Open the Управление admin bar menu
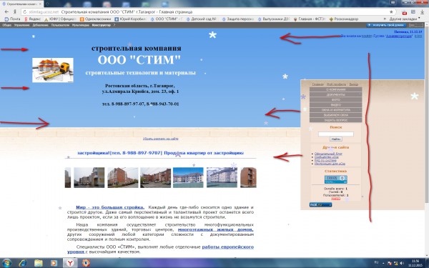 [x=22, y=25]
